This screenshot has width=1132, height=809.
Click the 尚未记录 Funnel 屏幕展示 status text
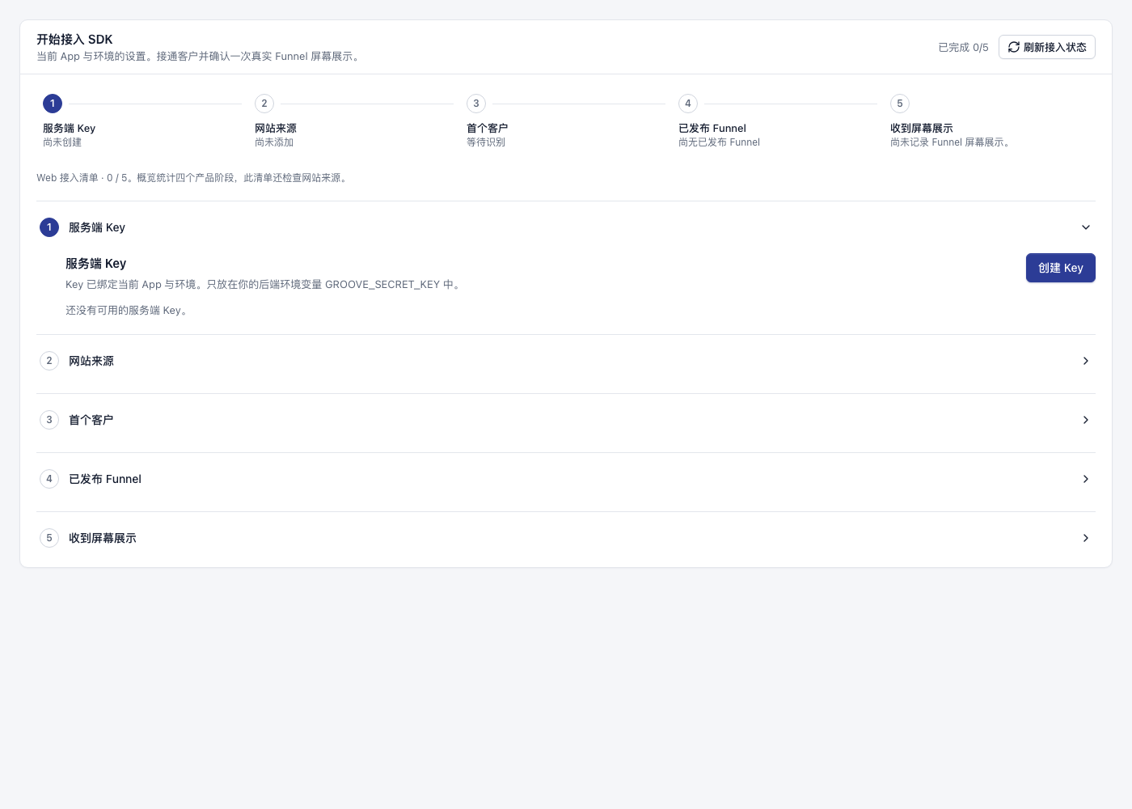(x=952, y=142)
